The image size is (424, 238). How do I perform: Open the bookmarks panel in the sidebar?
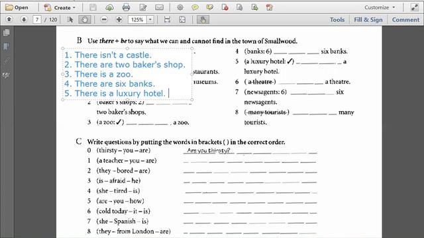[x=6, y=47]
